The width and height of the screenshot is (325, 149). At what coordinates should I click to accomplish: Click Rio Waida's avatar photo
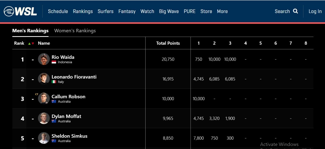(x=44, y=59)
